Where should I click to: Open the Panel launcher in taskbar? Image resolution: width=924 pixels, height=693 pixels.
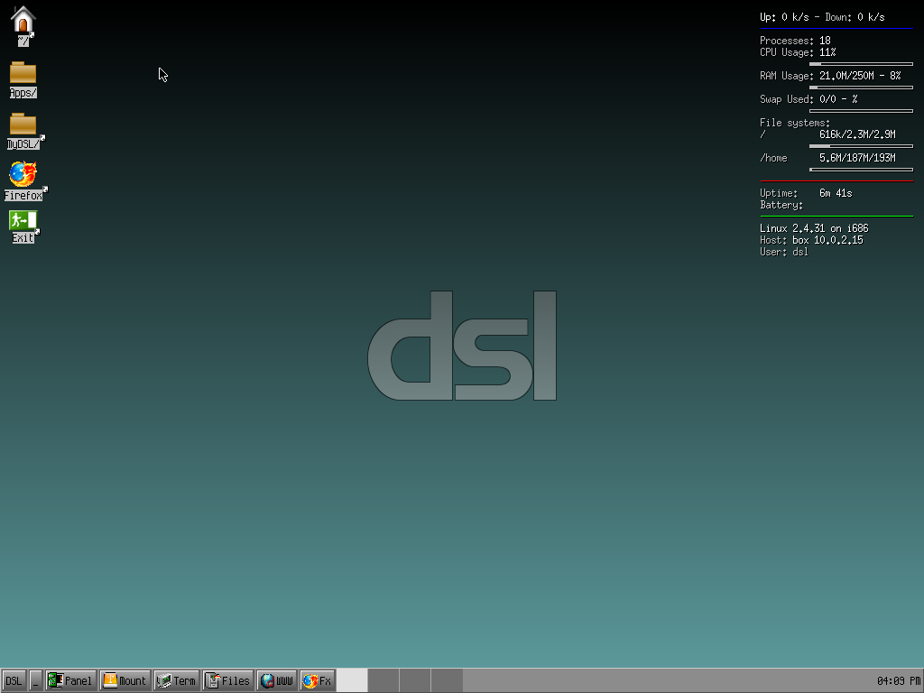[70, 680]
